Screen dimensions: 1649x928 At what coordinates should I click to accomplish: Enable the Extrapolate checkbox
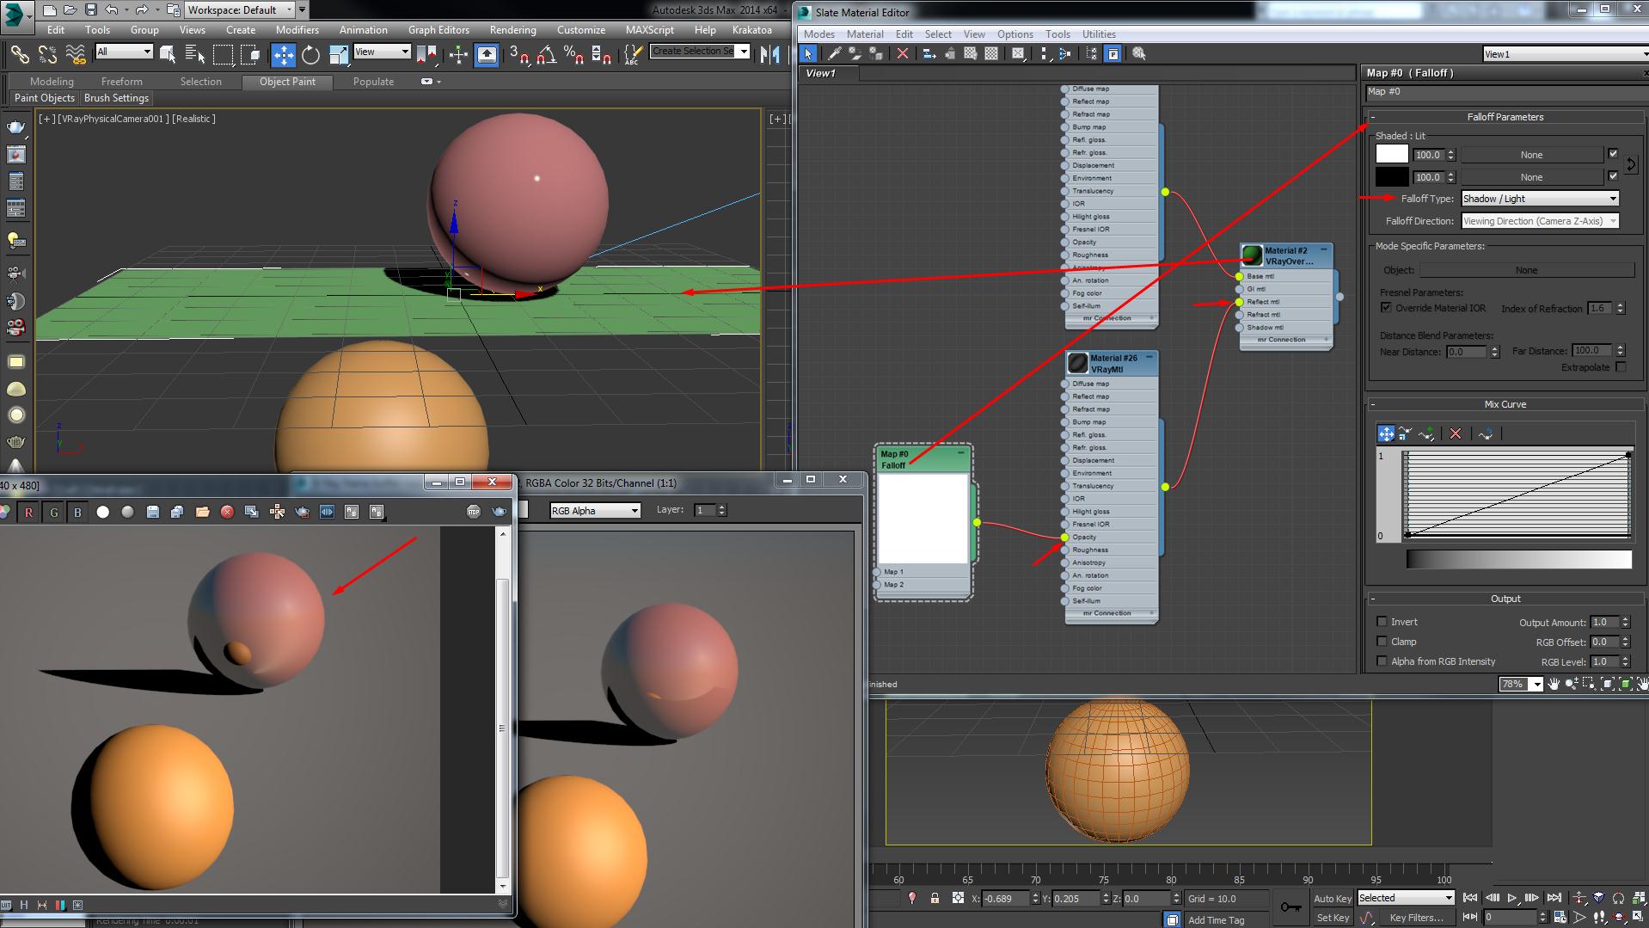coord(1621,367)
